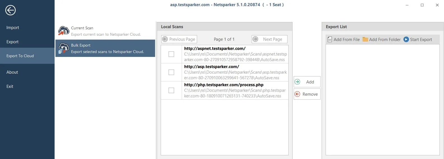
Task: Select http://php.testsparker.com/process.php scan title
Action: (224, 85)
